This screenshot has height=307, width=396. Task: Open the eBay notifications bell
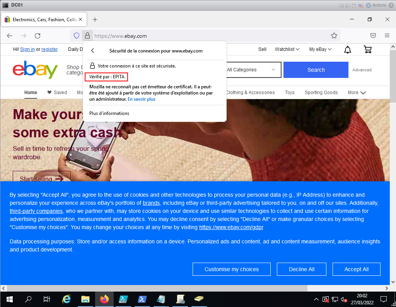(348, 49)
